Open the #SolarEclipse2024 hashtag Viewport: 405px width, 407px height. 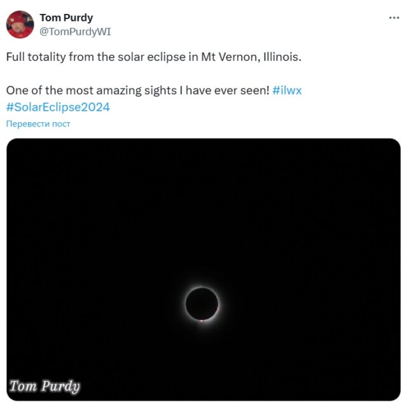pyautogui.click(x=58, y=107)
